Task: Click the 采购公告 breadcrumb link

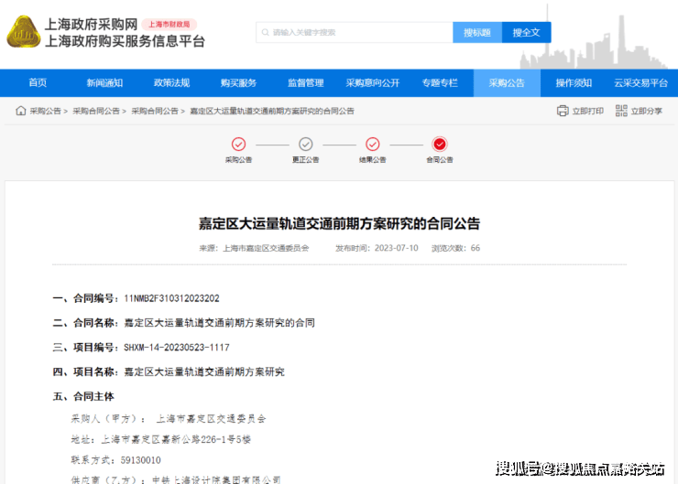Action: (45, 111)
